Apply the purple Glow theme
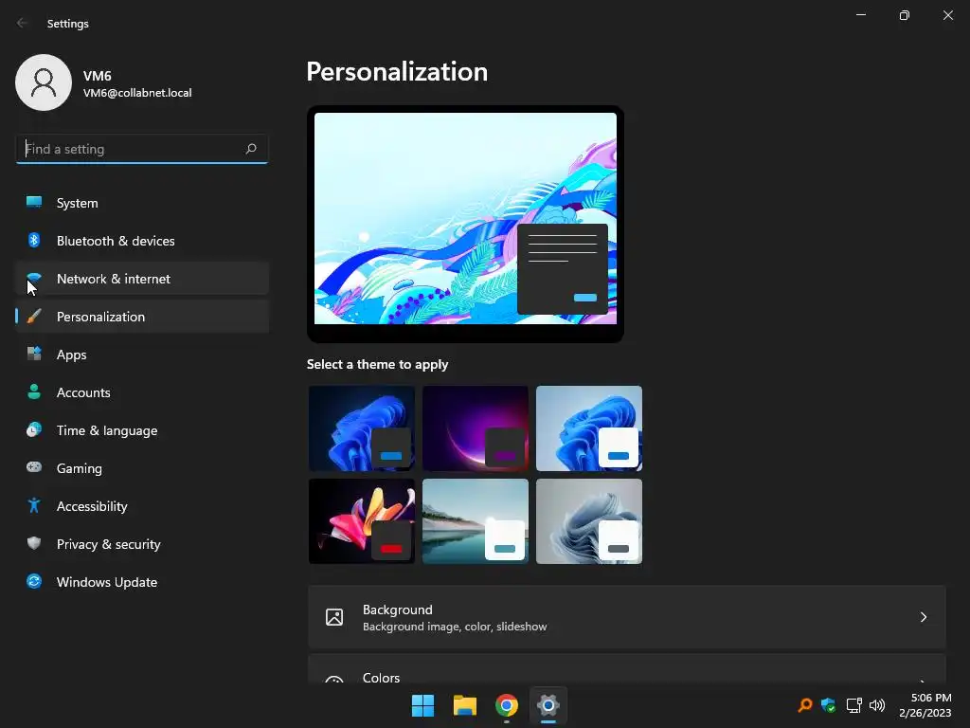Viewport: 970px width, 728px height. [476, 428]
